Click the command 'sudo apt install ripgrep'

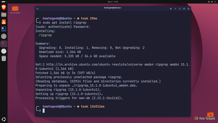[x=64, y=22]
